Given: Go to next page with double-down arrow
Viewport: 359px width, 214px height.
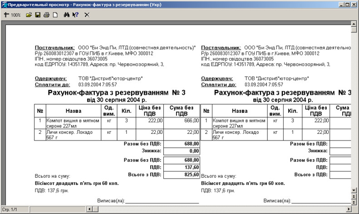Looking at the screenshot, I should point(354,202).
